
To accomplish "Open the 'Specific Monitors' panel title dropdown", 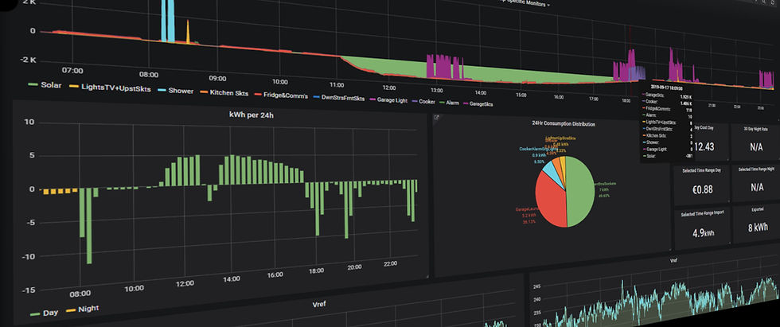I will 527,5.
